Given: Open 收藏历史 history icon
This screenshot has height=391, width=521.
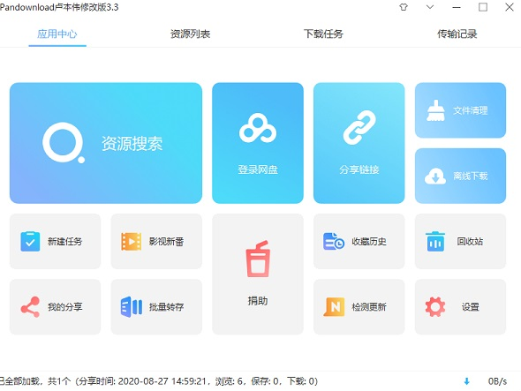Looking at the screenshot, I should (x=334, y=241).
